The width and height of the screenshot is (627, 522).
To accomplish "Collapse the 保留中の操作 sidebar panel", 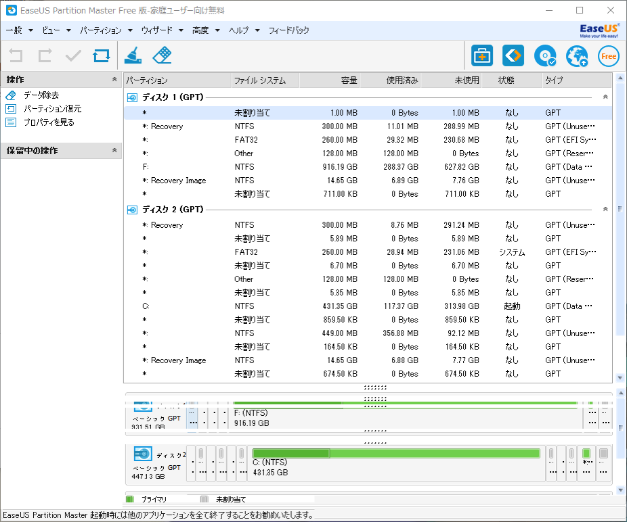I will (x=114, y=151).
